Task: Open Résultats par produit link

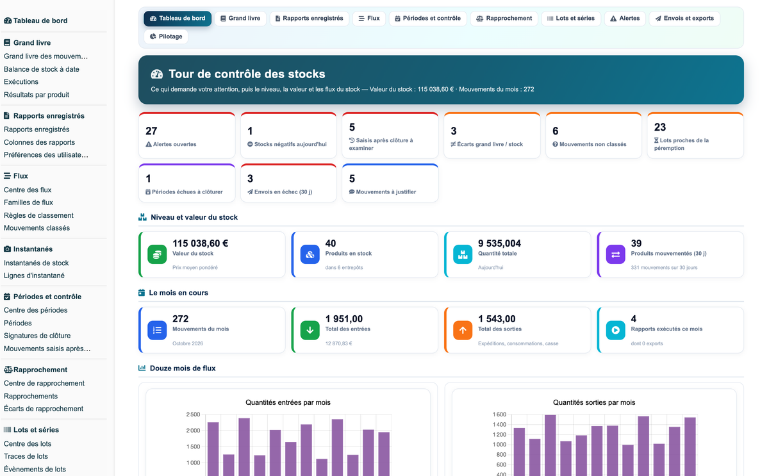Action: [x=37, y=95]
